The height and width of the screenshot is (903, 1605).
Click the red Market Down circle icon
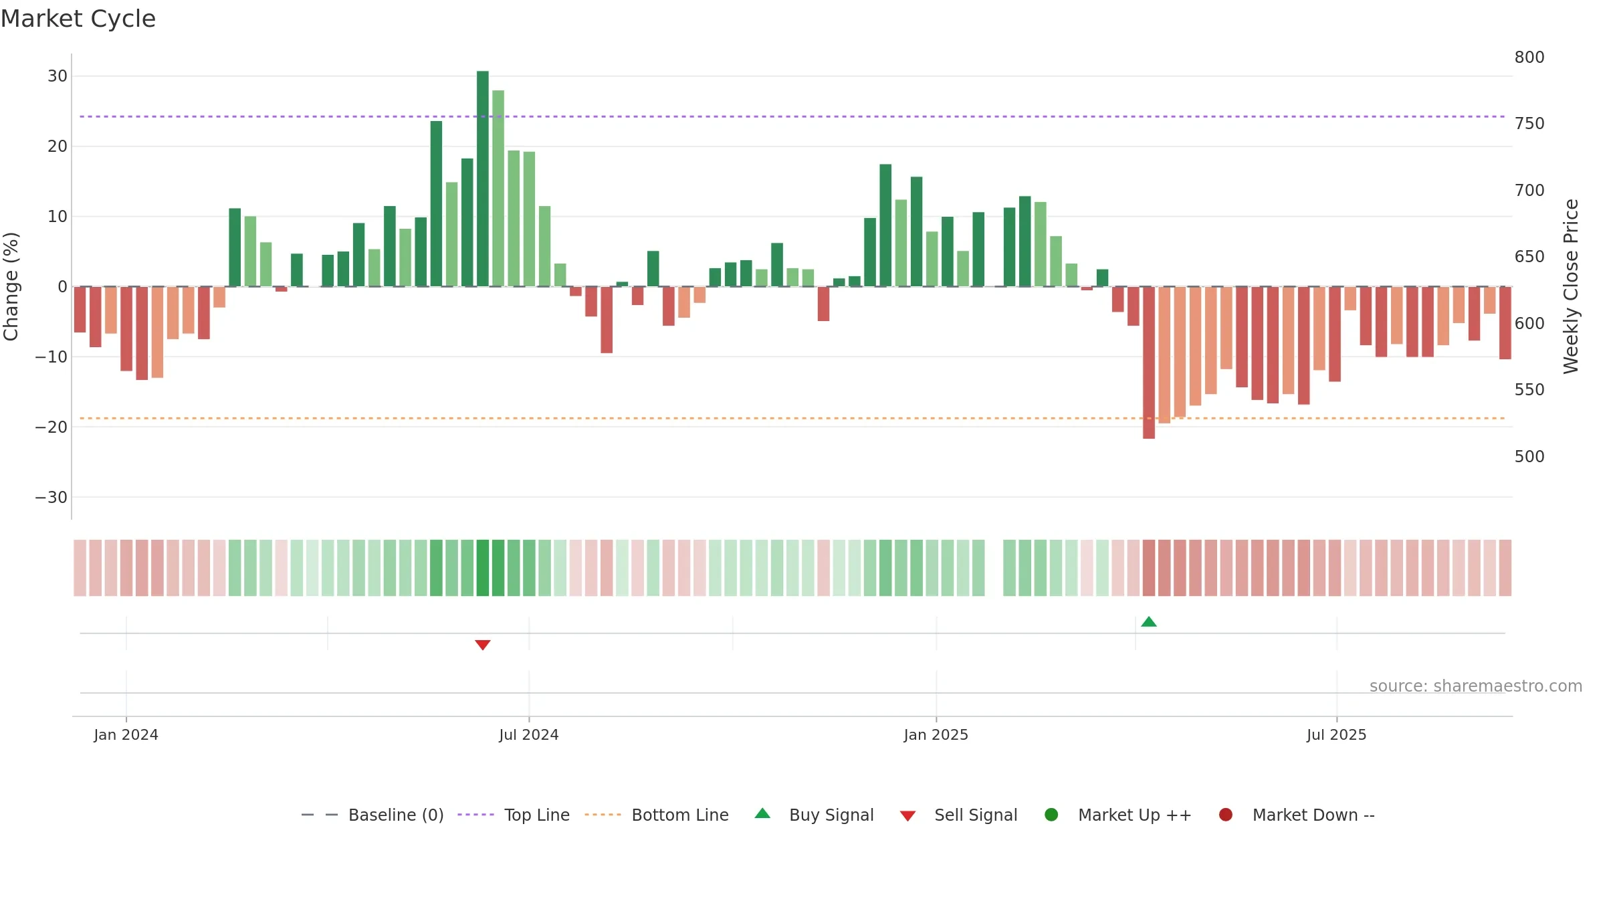[x=1226, y=815]
